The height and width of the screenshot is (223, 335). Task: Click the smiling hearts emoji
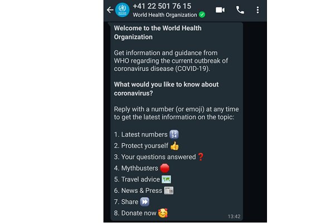tap(163, 213)
